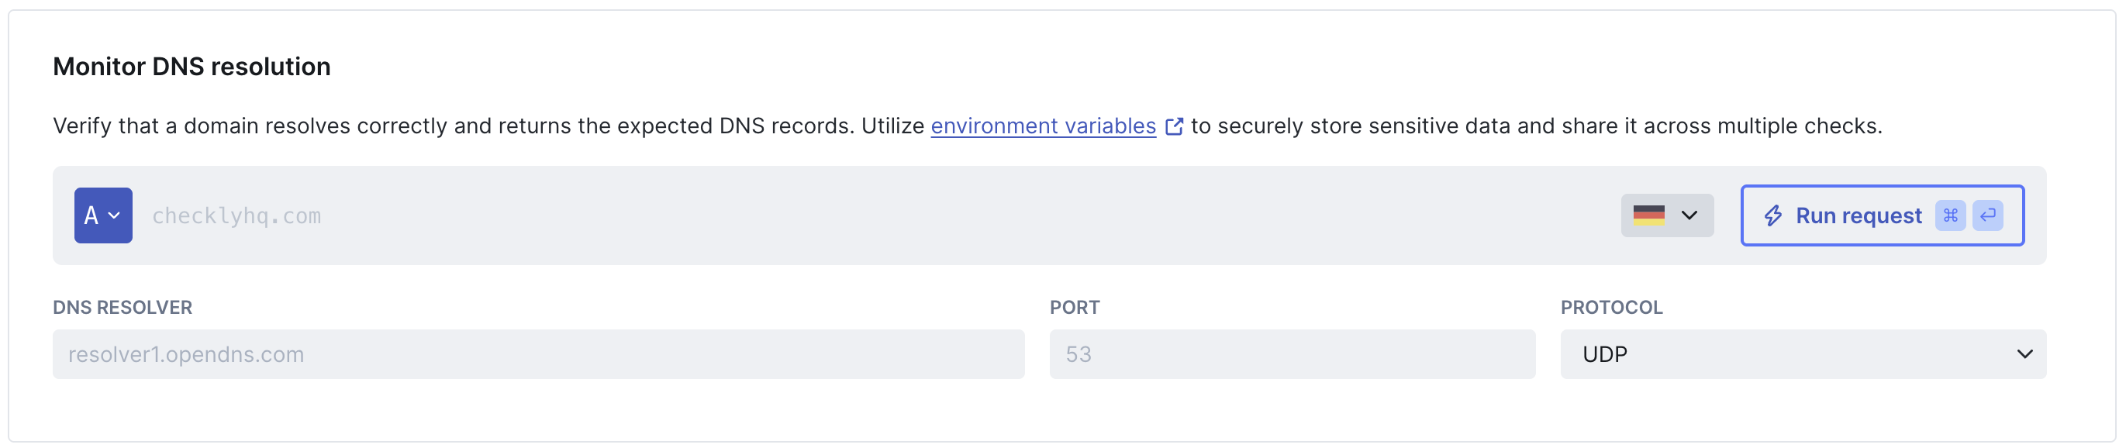Click the German flag location icon

click(1650, 215)
